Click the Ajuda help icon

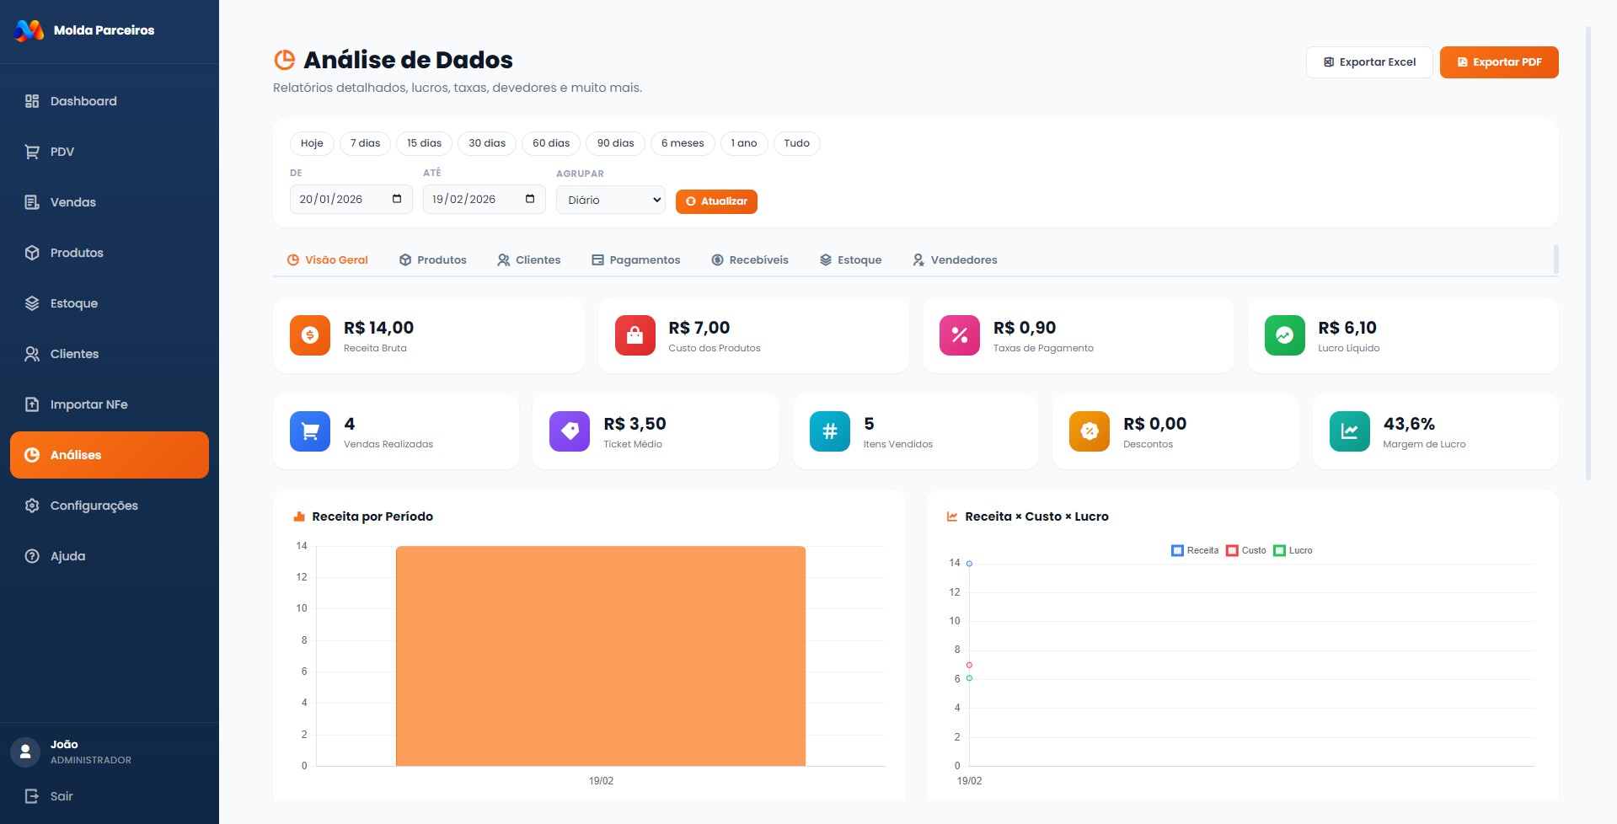[x=31, y=556]
